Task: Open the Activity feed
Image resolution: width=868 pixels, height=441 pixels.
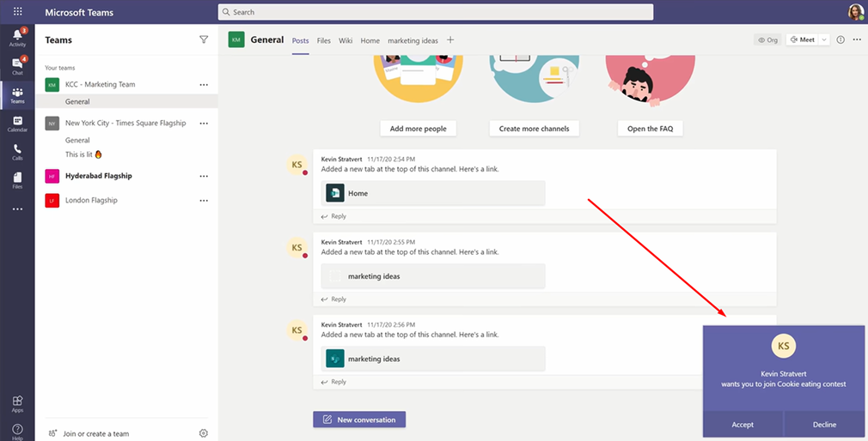Action: (18, 37)
